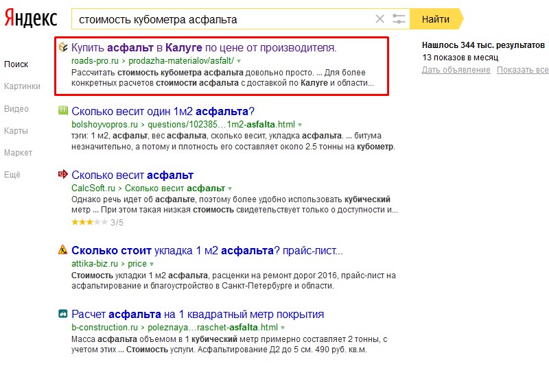Screen dimensions: 549x366
Task: Switch to the Видео section
Action: [16, 109]
